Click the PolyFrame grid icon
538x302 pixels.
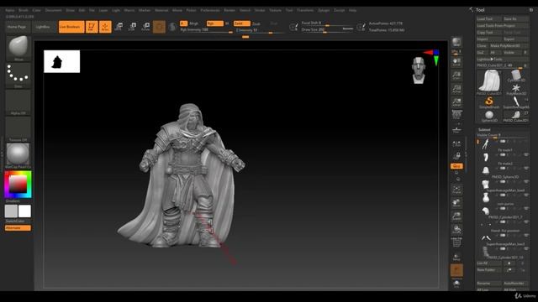456,242
